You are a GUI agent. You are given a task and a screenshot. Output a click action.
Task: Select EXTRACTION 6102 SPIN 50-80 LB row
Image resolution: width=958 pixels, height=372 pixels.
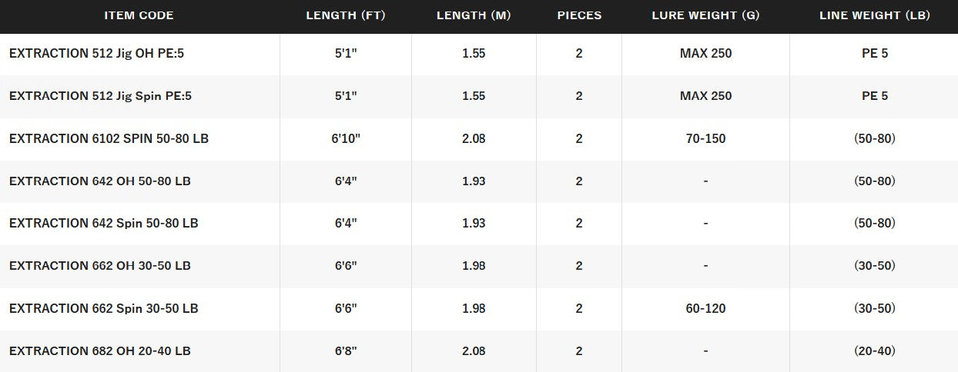point(109,139)
